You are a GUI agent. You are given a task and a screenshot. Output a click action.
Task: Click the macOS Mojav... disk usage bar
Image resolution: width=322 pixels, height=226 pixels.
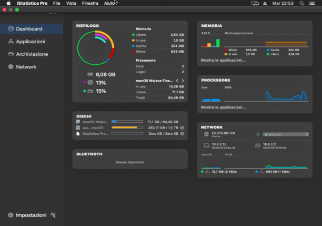[127, 122]
